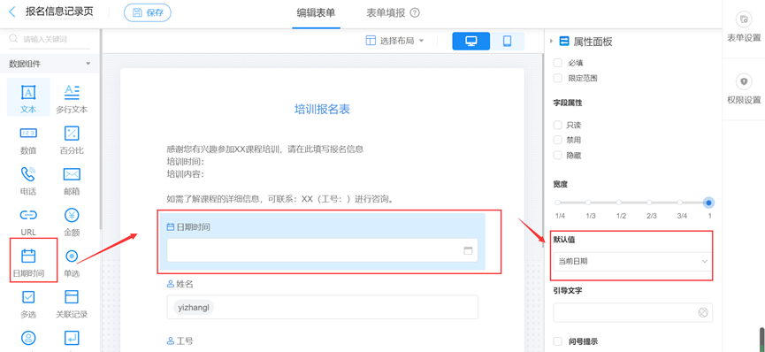Open the 选择布局 dropdown
This screenshot has height=352, width=765.
click(394, 41)
